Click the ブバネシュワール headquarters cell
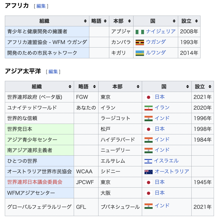Screen dimensions: 218x222 coord(120,207)
